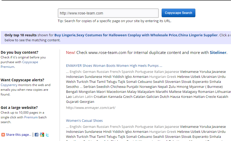Click the Copyscape Search button
Screen dimensions: 231x141
[x=178, y=13]
